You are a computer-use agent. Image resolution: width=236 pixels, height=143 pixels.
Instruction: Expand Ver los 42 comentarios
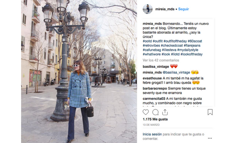coord(161,60)
